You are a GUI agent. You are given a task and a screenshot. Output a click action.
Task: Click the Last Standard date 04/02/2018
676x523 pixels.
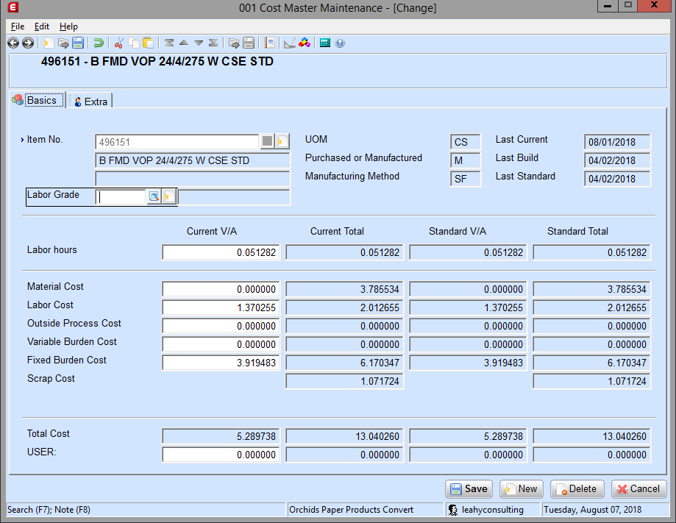click(x=617, y=179)
